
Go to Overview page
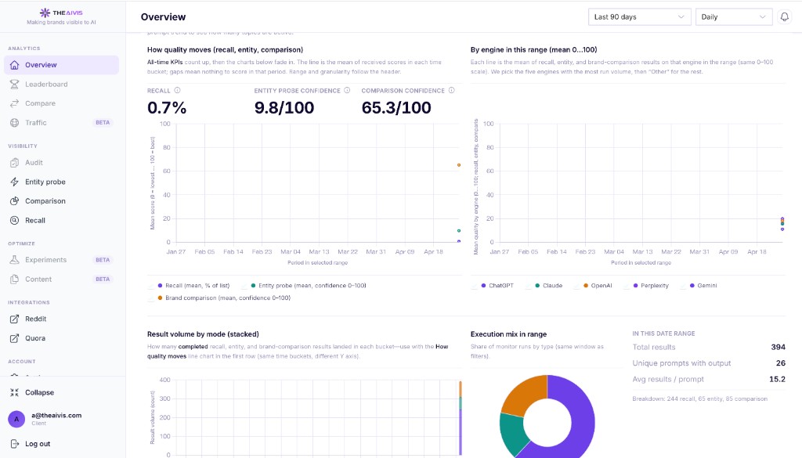click(61, 65)
